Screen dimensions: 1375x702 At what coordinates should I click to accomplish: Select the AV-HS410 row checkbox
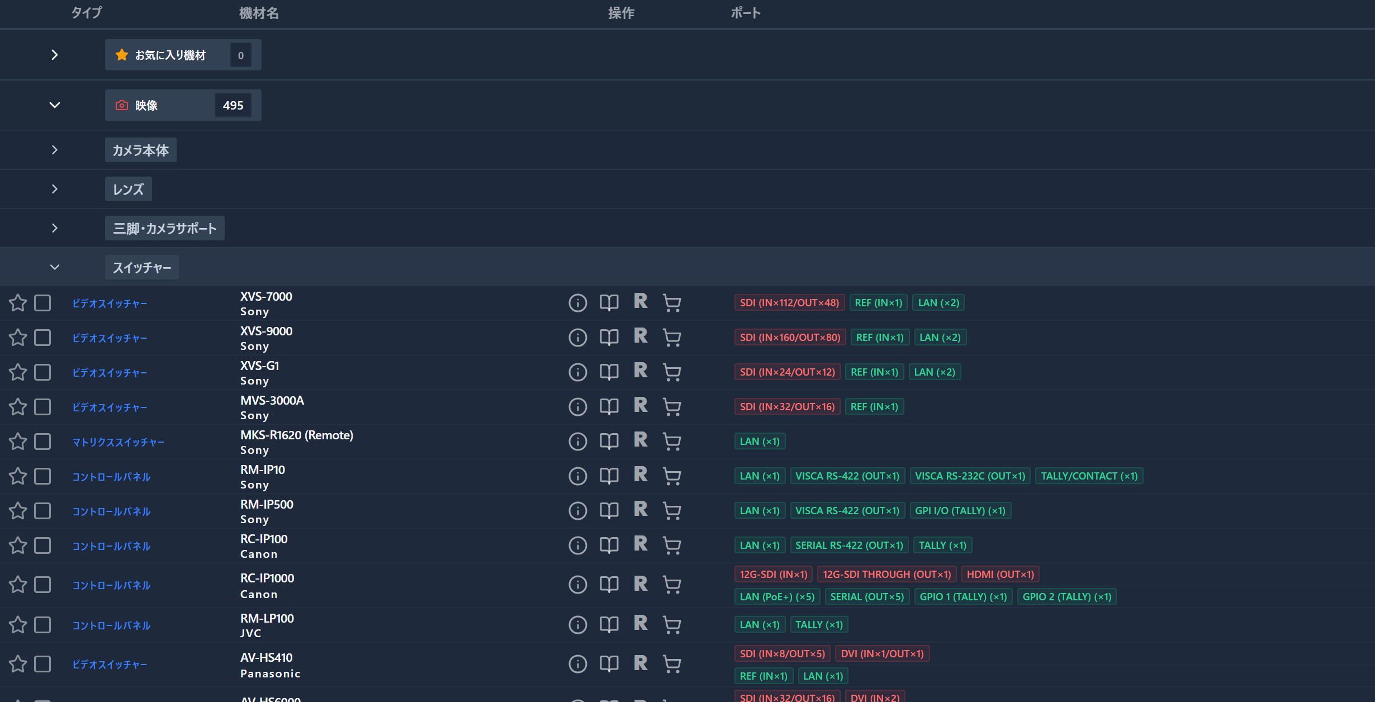42,664
